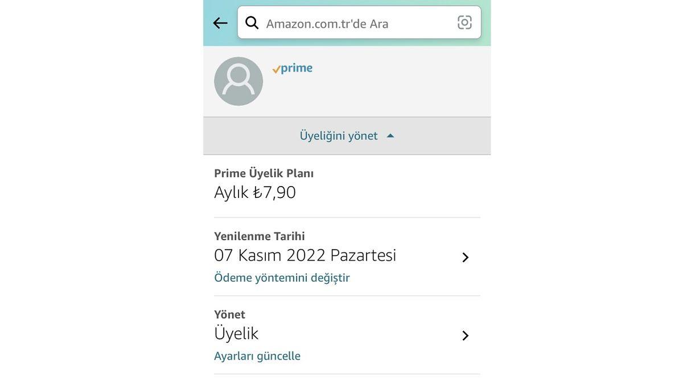Screen dimensions: 683x384
Task: Select the Ayarları güncelle link
Action: click(x=257, y=354)
